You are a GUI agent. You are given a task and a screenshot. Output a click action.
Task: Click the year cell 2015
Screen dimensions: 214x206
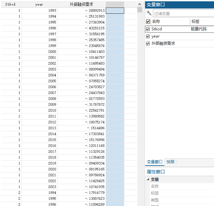[x=39, y=140]
